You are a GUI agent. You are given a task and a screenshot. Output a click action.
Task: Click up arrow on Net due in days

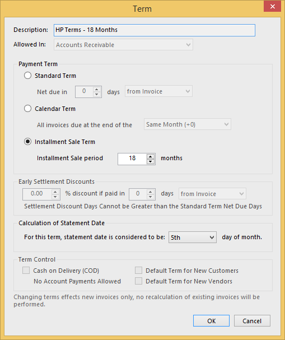tap(97, 89)
